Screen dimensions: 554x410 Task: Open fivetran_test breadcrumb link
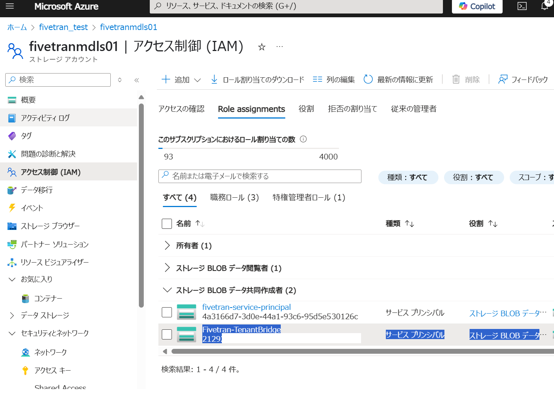tap(63, 27)
